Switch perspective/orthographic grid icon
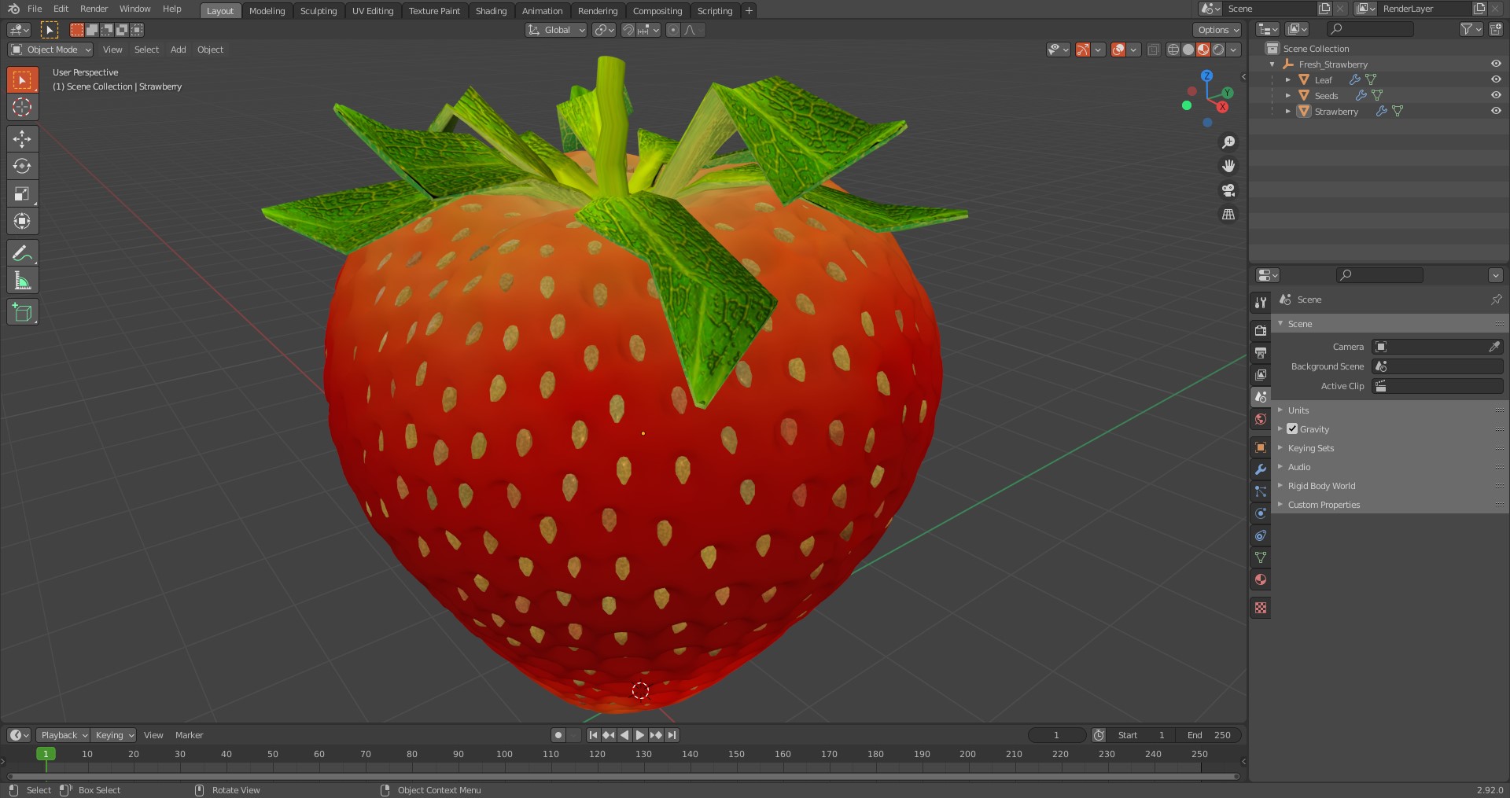 click(x=1228, y=214)
